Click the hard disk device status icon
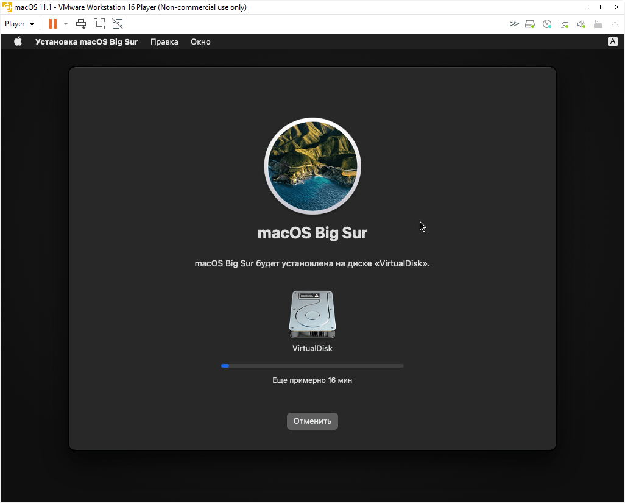The width and height of the screenshot is (625, 503). [x=530, y=24]
